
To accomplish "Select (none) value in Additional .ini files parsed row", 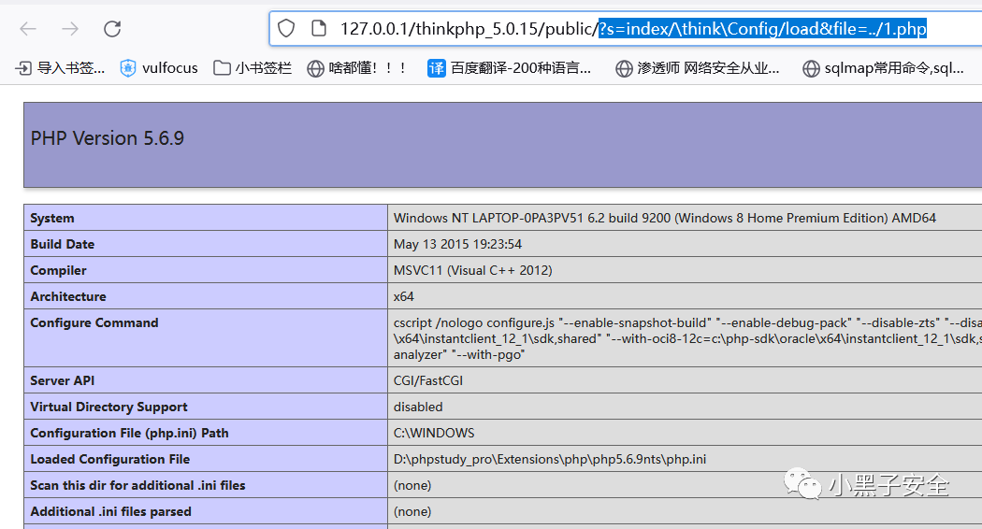I will [412, 512].
